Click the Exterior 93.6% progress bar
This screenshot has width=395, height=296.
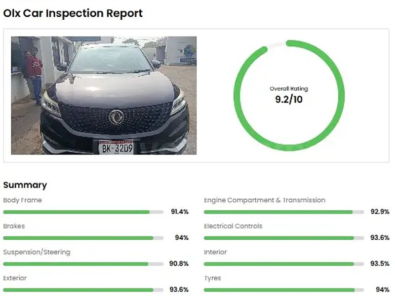(83, 290)
